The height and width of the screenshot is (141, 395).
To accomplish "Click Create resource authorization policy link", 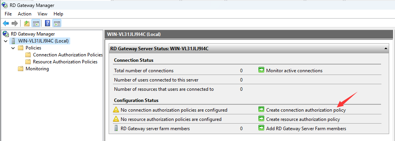I will tap(303, 119).
